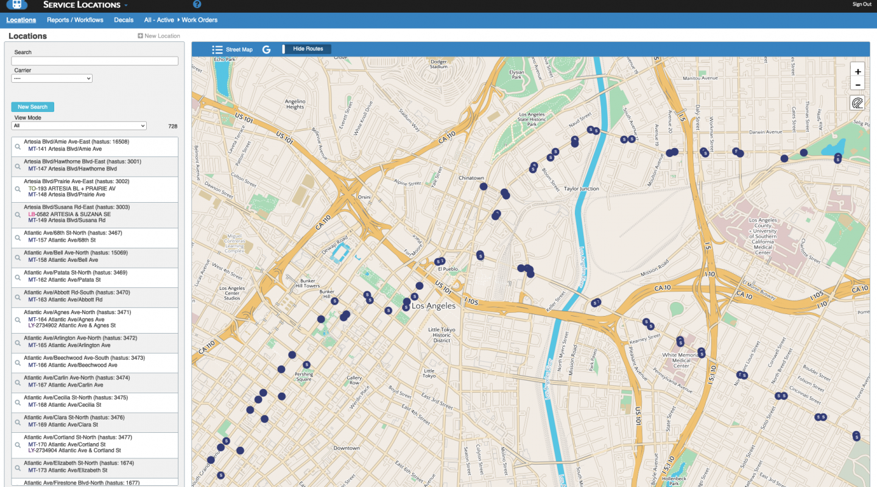Select LB-0582 ARTESIA & SUZANA SE entry
This screenshot has width=877, height=487.
coord(69,214)
